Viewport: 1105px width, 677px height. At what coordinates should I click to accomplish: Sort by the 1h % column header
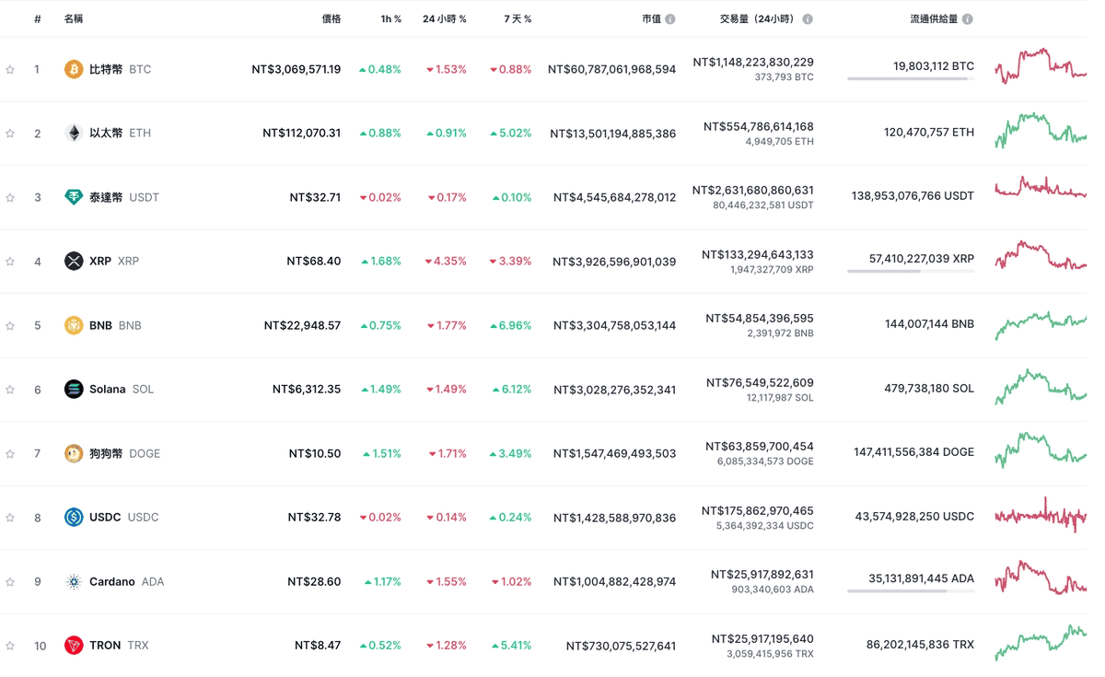pos(391,19)
